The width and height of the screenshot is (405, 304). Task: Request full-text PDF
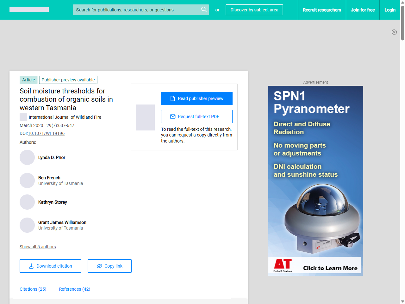click(x=197, y=117)
